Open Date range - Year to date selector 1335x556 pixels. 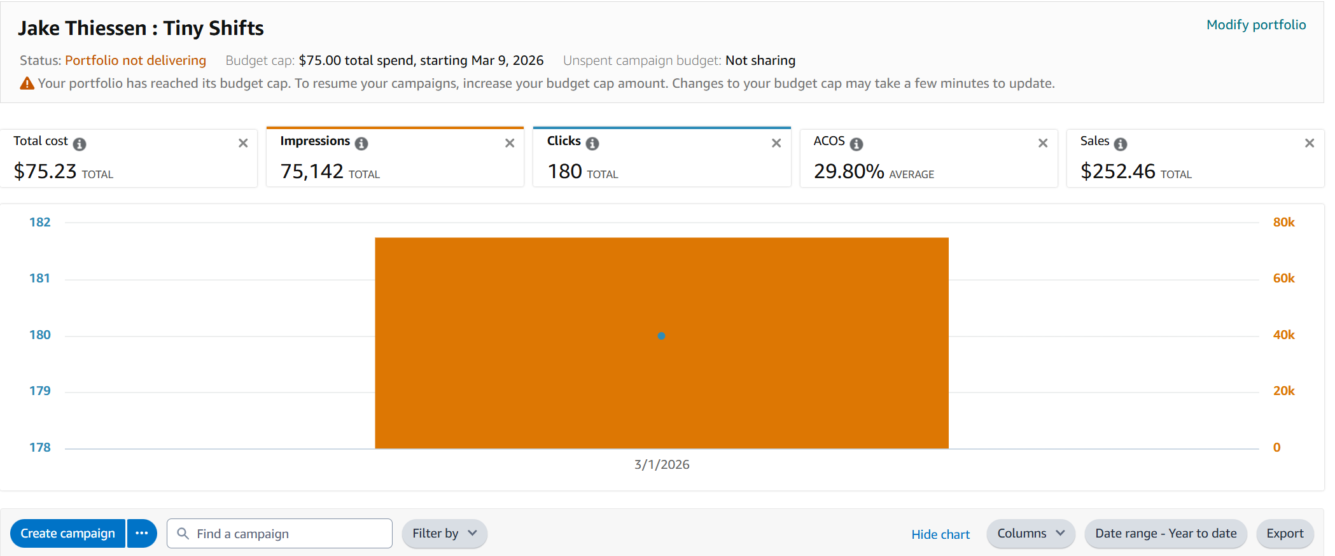click(1166, 533)
